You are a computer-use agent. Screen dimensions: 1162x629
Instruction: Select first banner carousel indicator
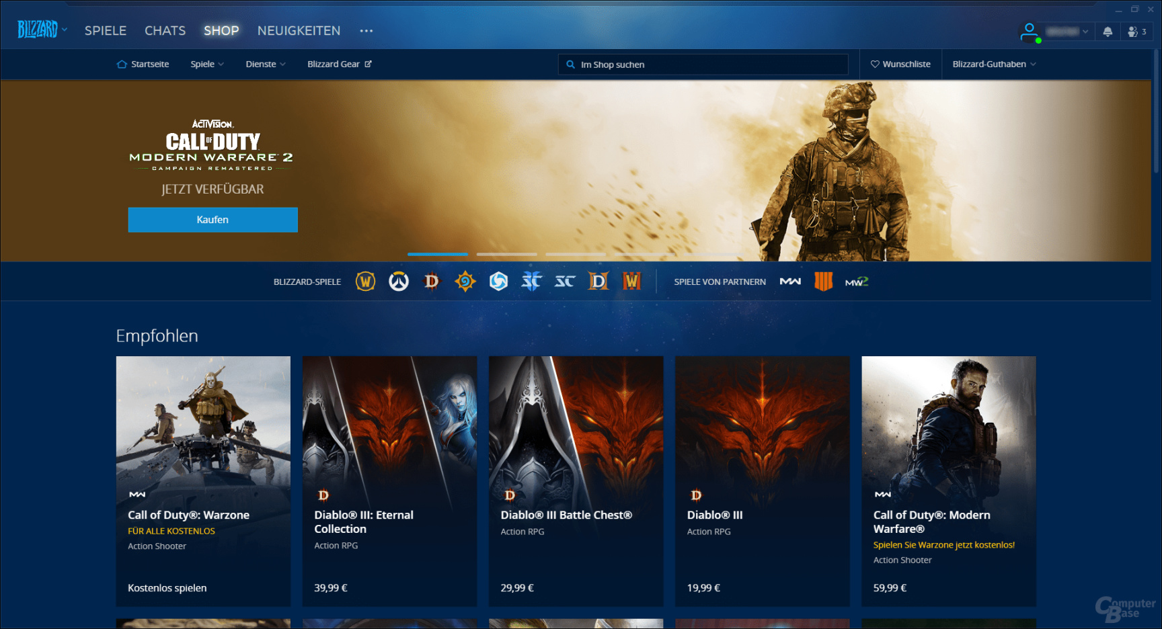point(438,254)
